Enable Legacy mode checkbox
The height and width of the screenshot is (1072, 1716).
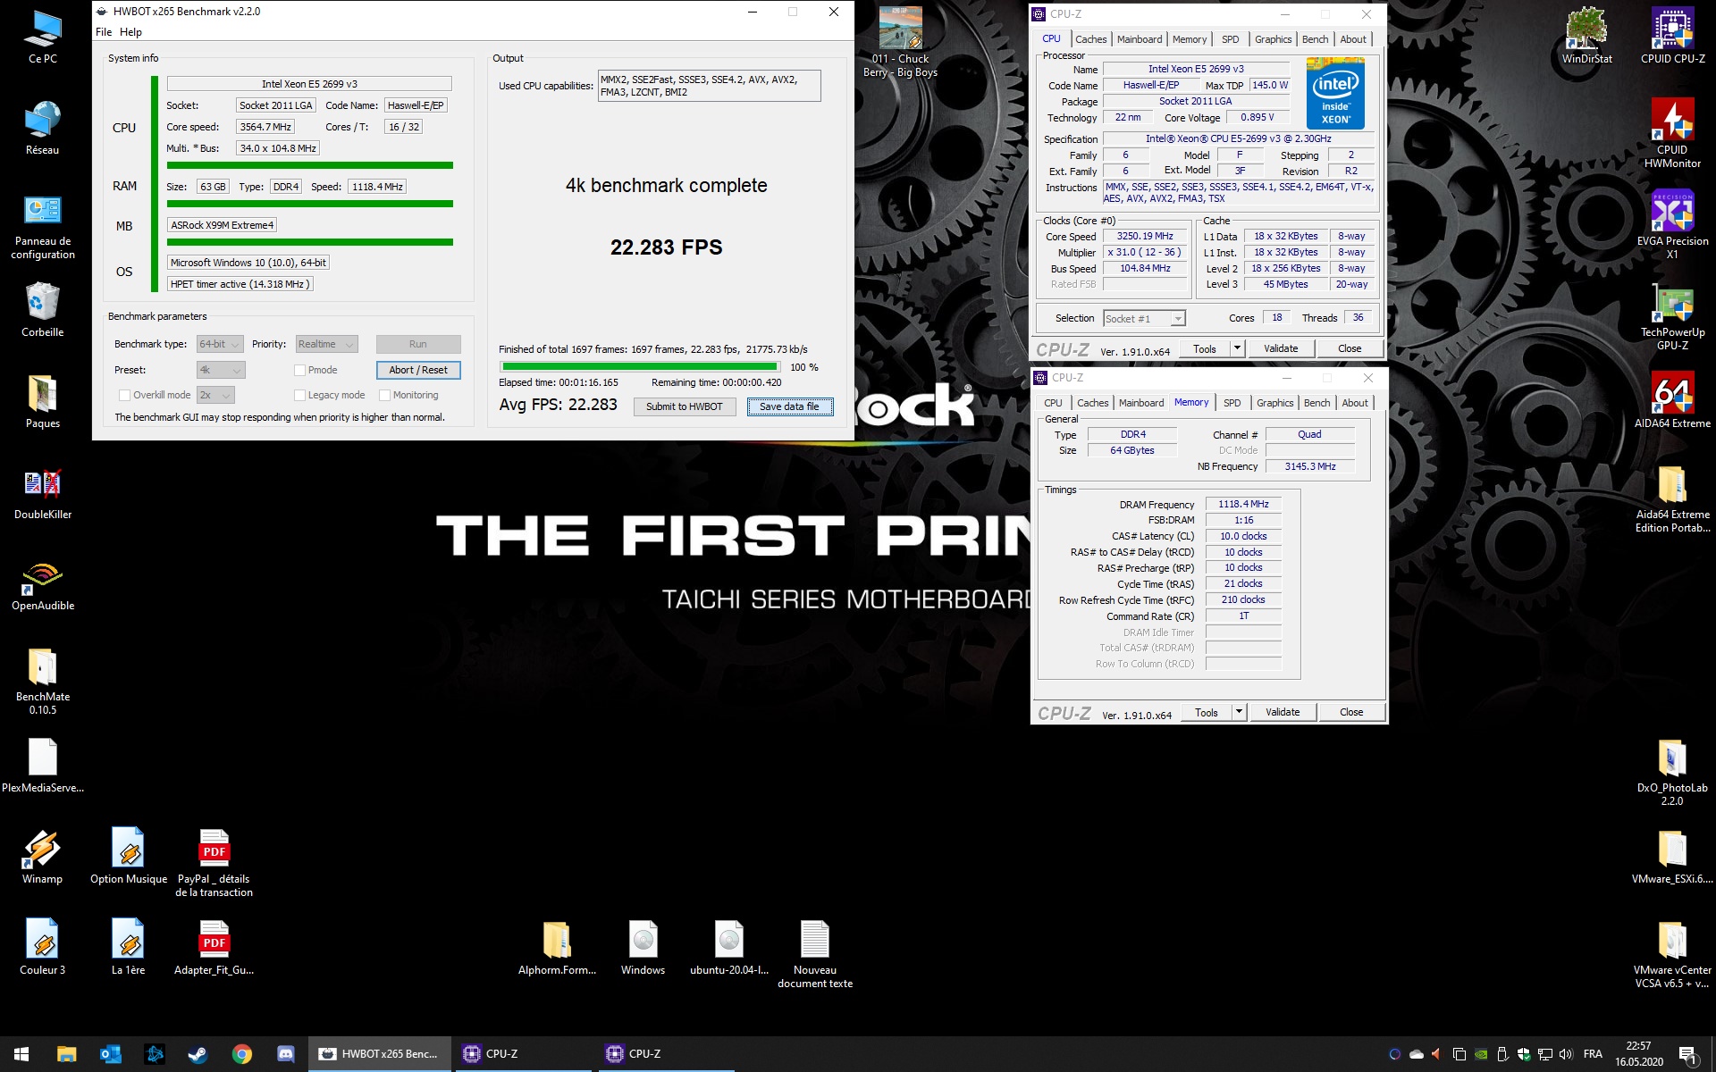299,395
